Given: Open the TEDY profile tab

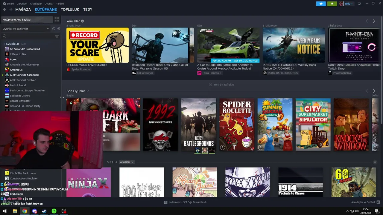Looking at the screenshot, I should pyautogui.click(x=88, y=10).
